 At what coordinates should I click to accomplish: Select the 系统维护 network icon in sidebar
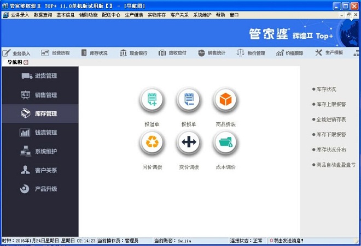[25, 151]
